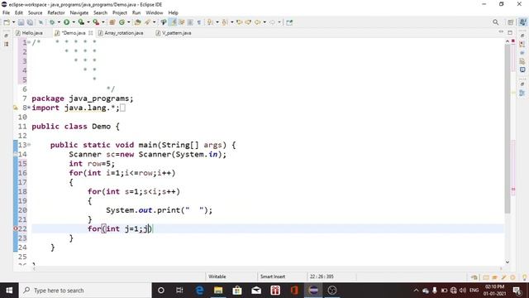
Task: Open the Next Annotation dropdown arrow
Action: click(217, 22)
